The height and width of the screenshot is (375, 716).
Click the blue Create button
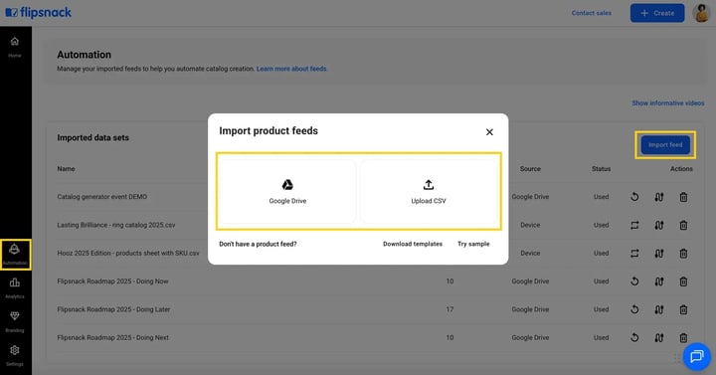[657, 13]
